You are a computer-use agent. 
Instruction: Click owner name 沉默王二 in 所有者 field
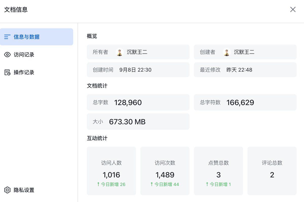pos(137,52)
